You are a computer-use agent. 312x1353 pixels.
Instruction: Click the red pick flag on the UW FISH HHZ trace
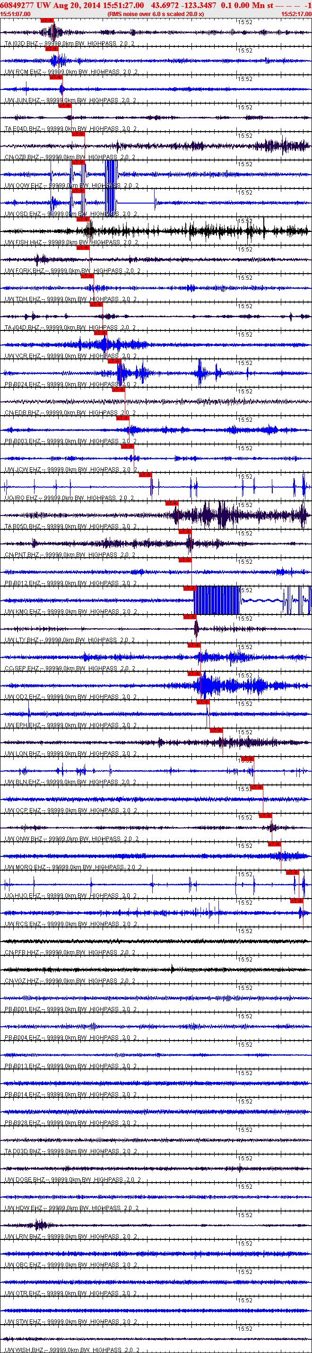click(83, 219)
